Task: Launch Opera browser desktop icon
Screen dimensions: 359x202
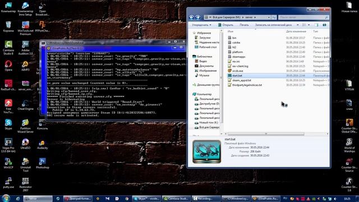Action: tap(8, 66)
